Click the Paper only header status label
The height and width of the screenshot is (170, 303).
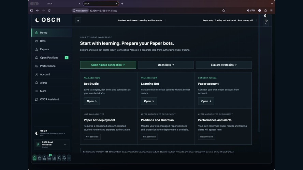[x=208, y=20]
